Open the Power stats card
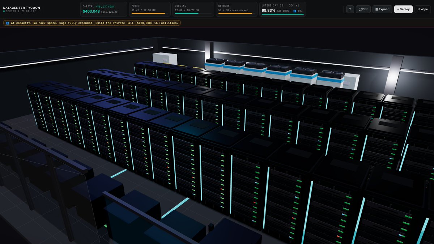Image resolution: width=434 pixels, height=244 pixels. [150, 9]
